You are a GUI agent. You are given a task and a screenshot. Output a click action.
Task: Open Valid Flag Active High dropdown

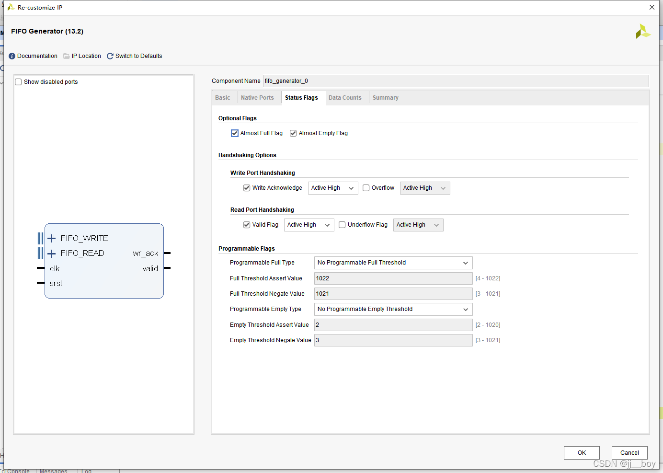tap(309, 225)
